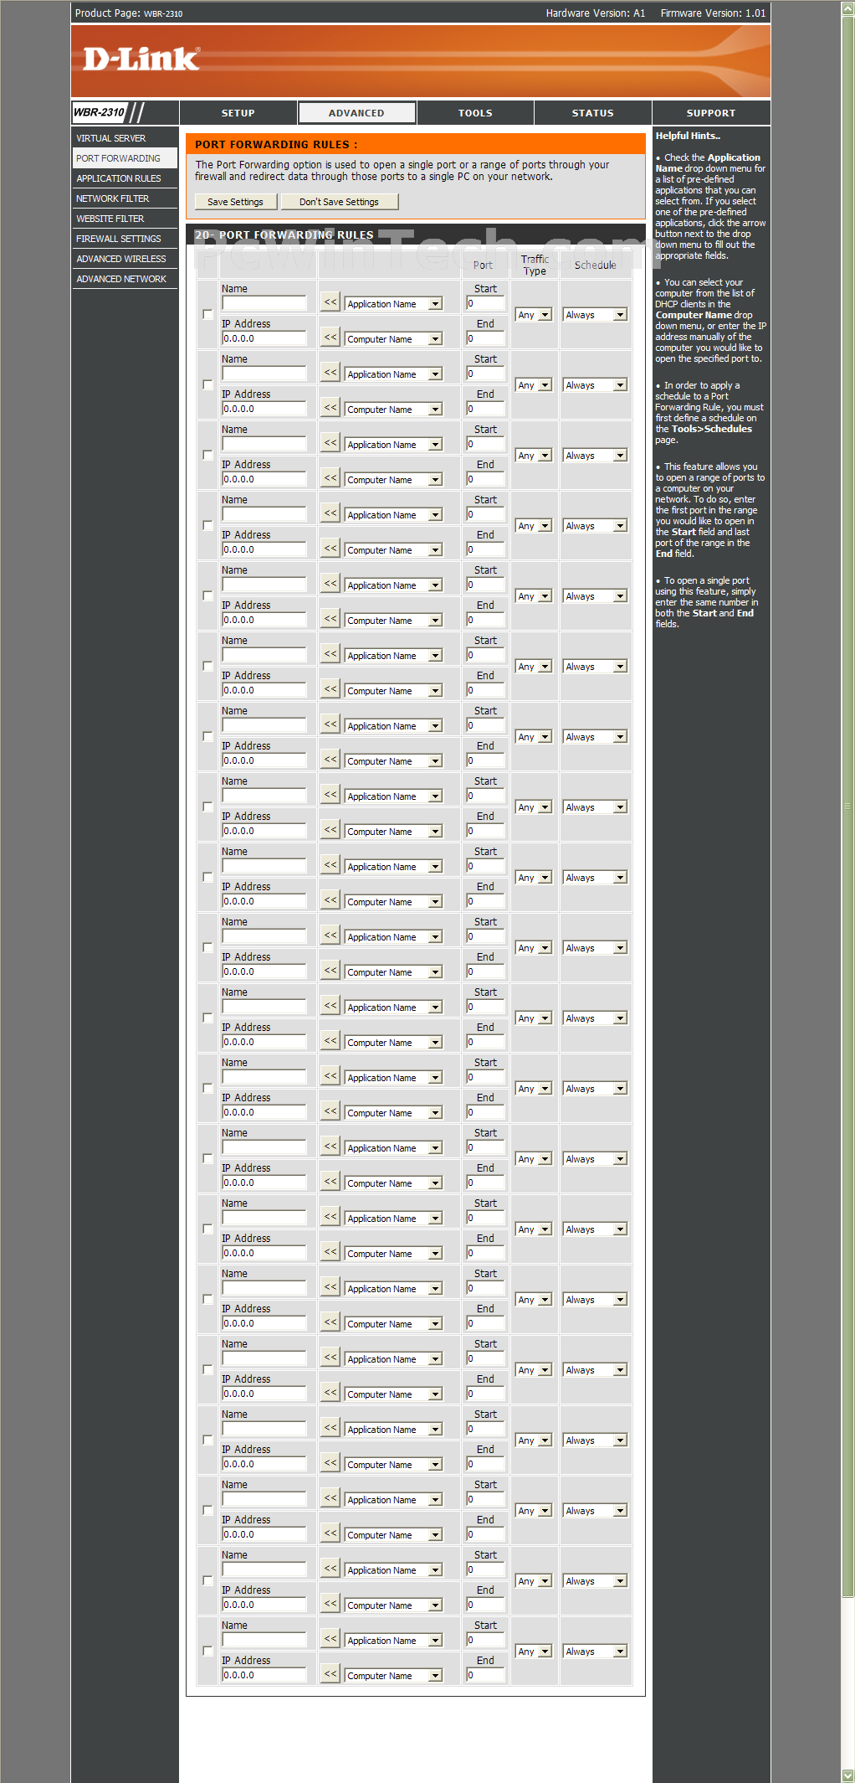Open the Schedule dropdown in rule 20
Viewport: 855px width, 1783px height.
tap(595, 1652)
